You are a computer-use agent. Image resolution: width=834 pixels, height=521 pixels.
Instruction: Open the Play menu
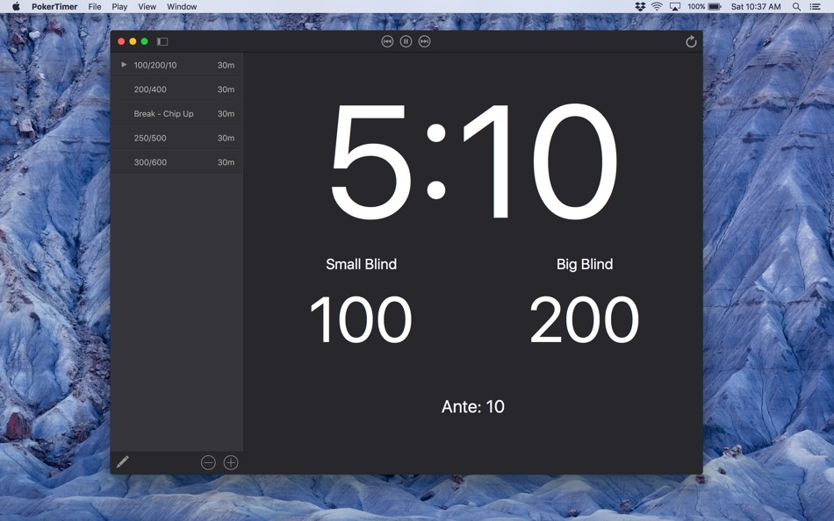point(119,6)
